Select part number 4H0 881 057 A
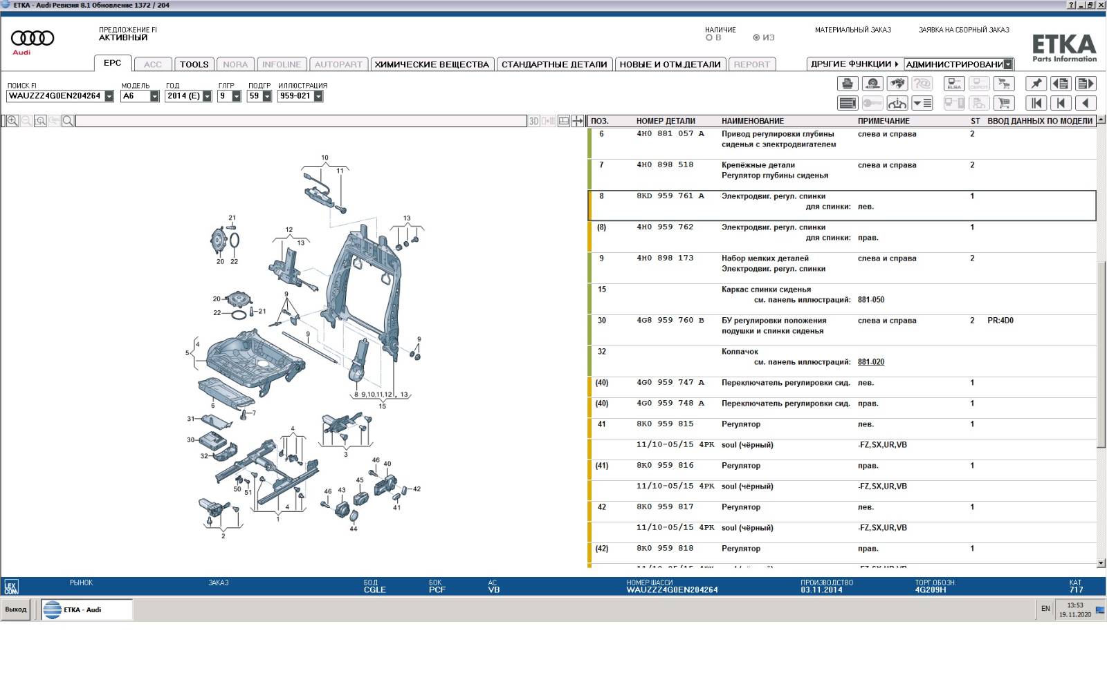This screenshot has height=691, width=1107. [670, 134]
